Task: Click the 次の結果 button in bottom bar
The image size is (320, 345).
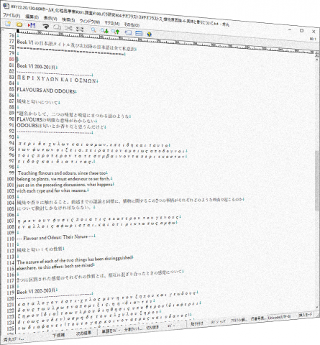Action: click(83, 333)
